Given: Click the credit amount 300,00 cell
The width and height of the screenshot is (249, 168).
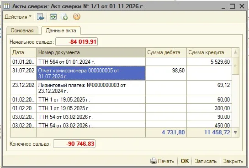Looking at the screenshot, I should [209, 108].
